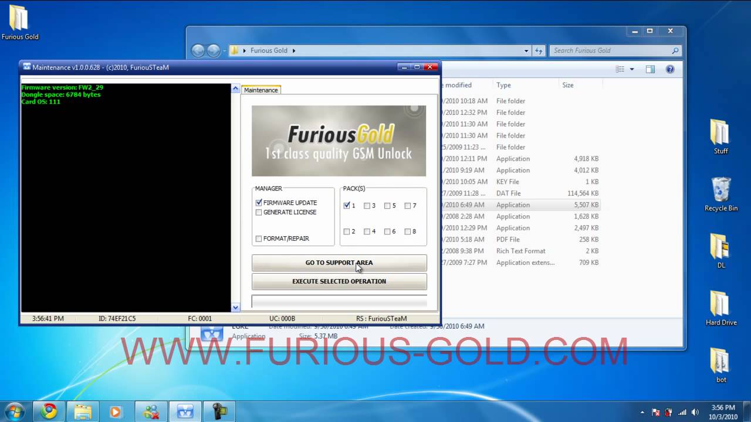Click the search magnifier in Explorer
This screenshot has width=751, height=422.
[675, 50]
